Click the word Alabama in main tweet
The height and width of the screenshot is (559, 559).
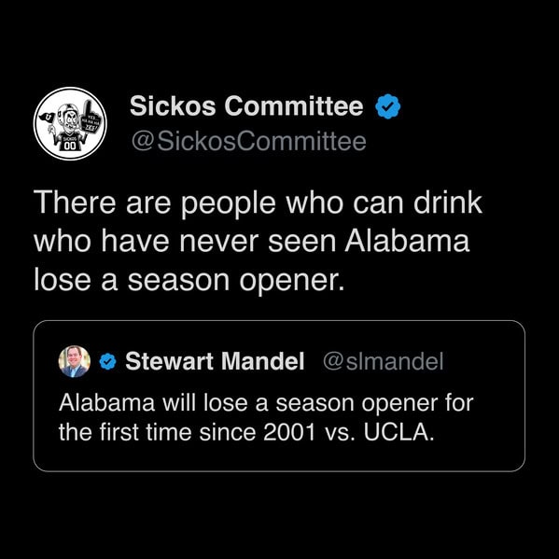(406, 241)
